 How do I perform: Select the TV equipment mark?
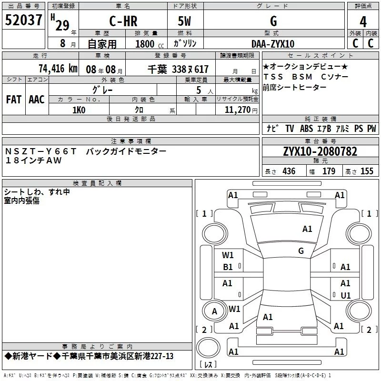(290, 128)
